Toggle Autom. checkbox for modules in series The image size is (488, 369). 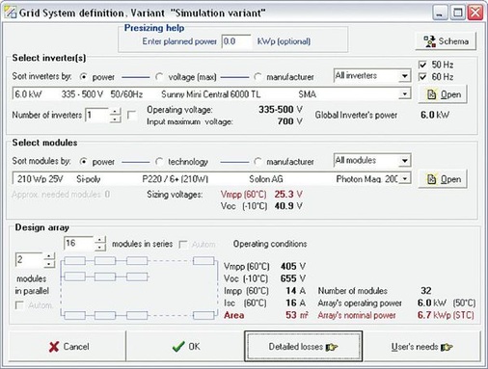coord(183,245)
